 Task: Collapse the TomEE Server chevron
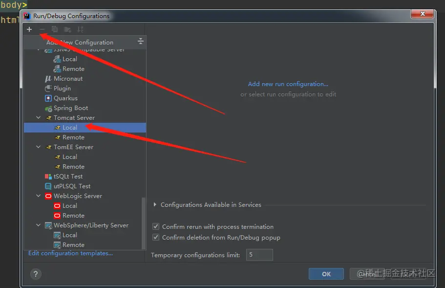pyautogui.click(x=38, y=147)
